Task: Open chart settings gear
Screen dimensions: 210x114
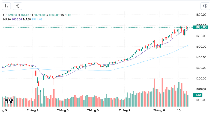Action: (x=205, y=6)
